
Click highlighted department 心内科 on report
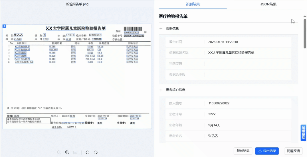click(x=18, y=39)
